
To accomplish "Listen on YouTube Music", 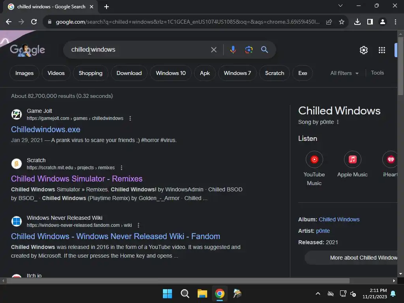I will pos(314,168).
